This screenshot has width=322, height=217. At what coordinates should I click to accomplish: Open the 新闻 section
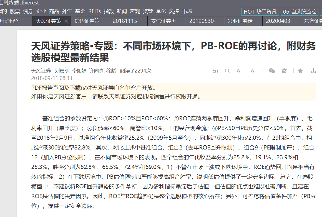[122, 11]
